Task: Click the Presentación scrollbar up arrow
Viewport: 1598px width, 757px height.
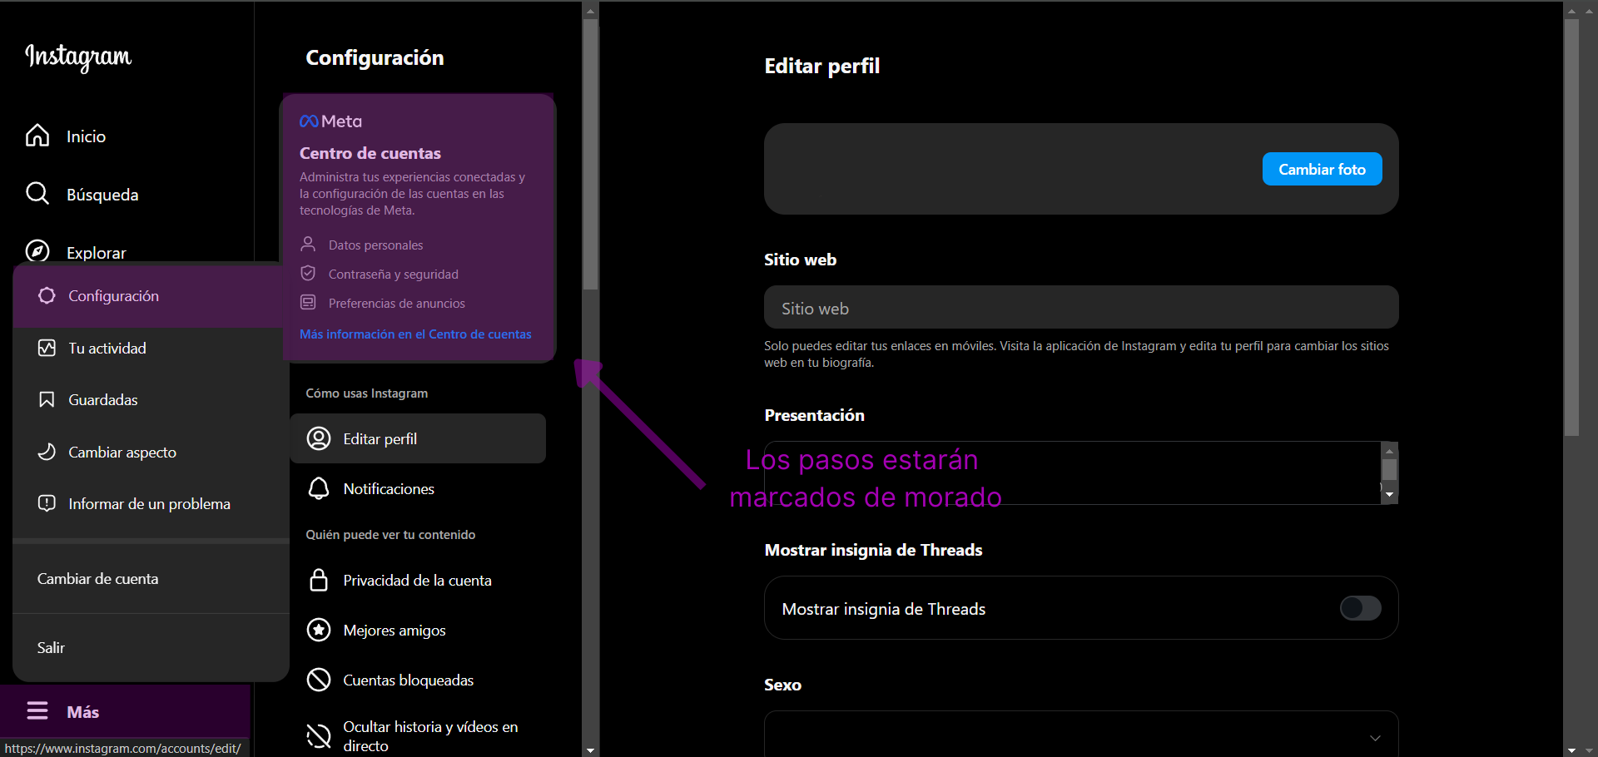Action: tap(1389, 450)
